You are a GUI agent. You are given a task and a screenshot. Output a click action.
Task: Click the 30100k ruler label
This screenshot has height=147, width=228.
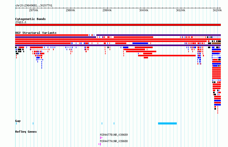coord(181,10)
